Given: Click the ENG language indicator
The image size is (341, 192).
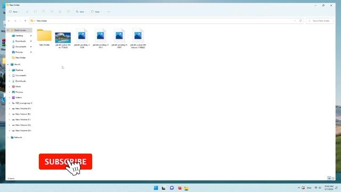Looking at the screenshot, I should coord(309,188).
